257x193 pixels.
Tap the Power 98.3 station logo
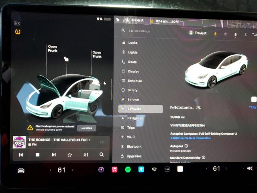click(x=19, y=142)
